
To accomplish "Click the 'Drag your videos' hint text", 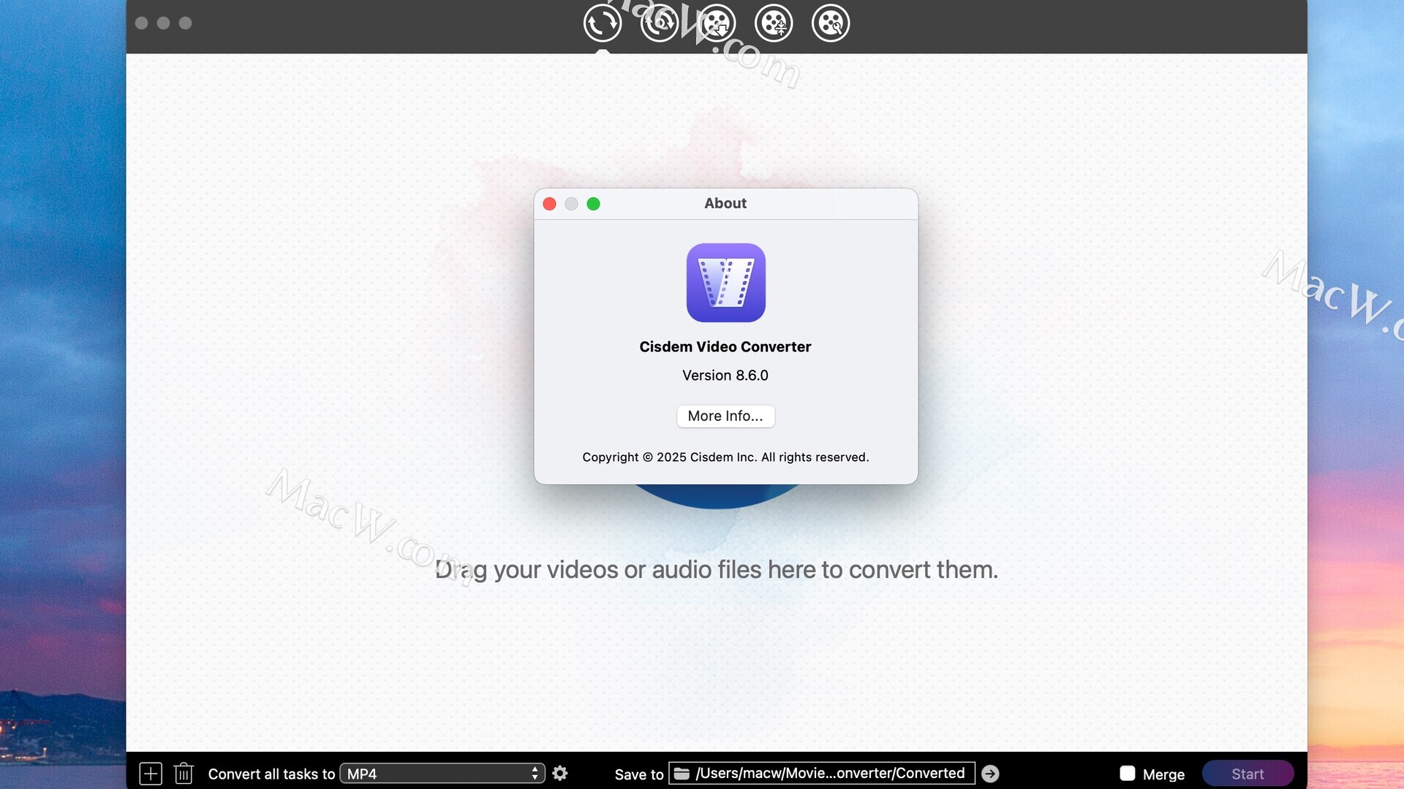I will pos(717,570).
